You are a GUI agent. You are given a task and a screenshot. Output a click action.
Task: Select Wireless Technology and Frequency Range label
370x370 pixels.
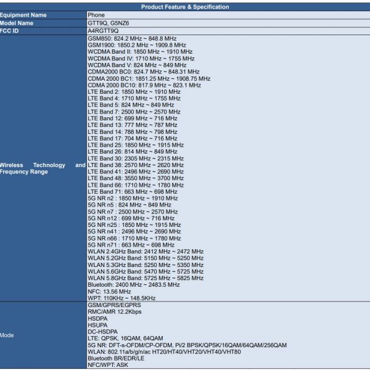point(42,168)
